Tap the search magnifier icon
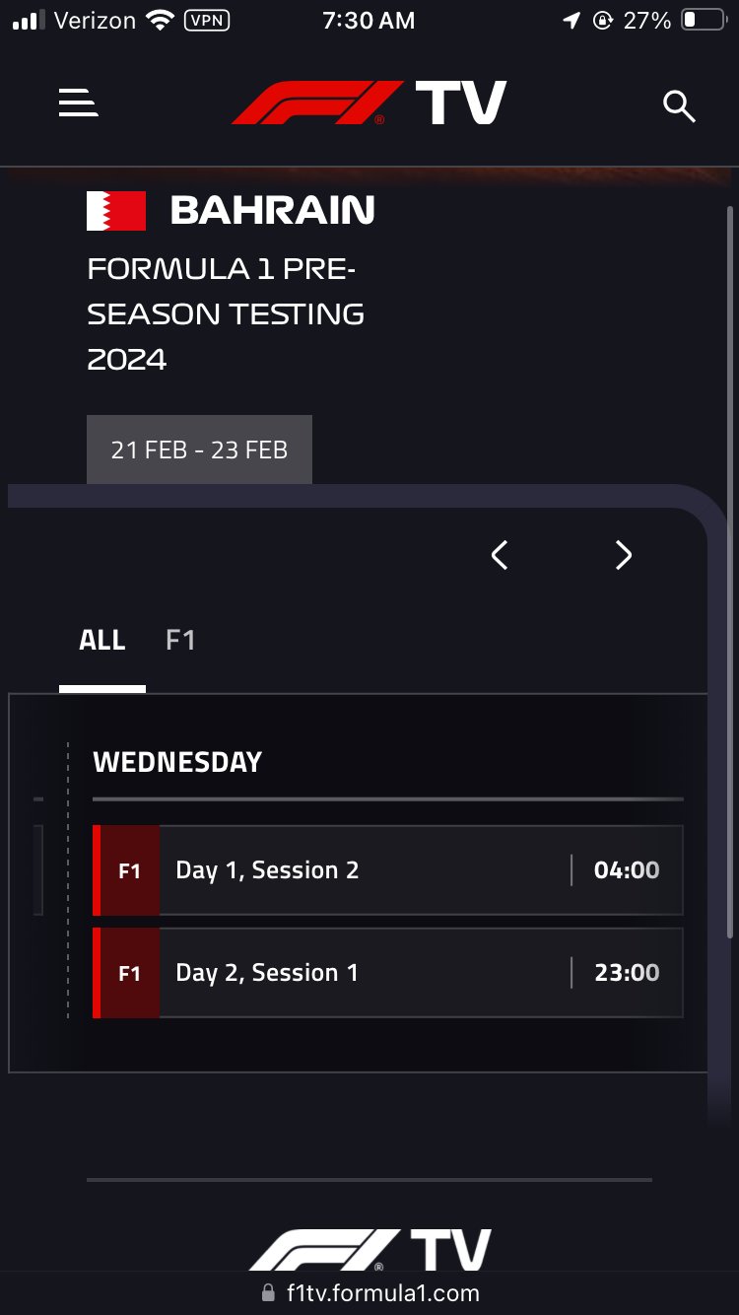739x1315 pixels. [x=679, y=105]
